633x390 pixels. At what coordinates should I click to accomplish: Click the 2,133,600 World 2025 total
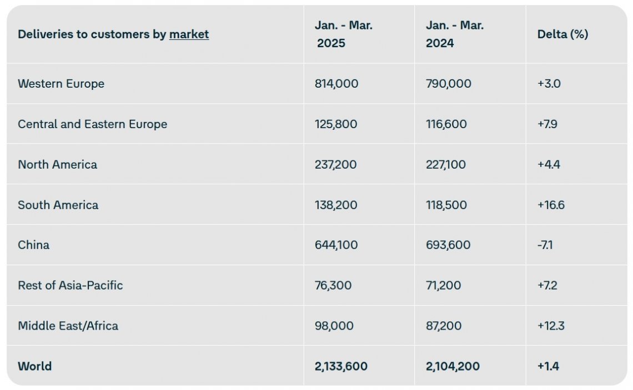(x=341, y=366)
